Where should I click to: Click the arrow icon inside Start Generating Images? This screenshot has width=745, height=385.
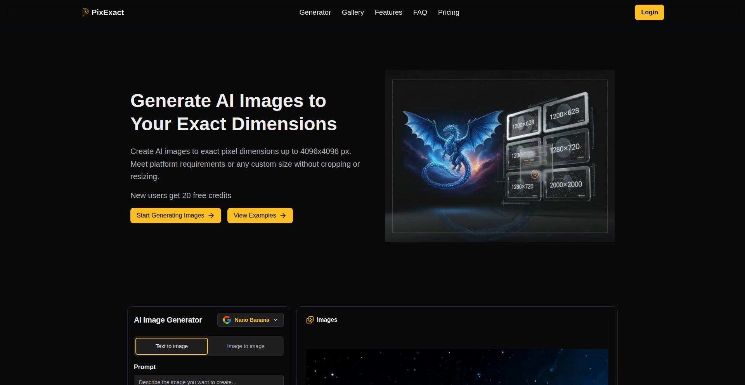click(x=211, y=216)
